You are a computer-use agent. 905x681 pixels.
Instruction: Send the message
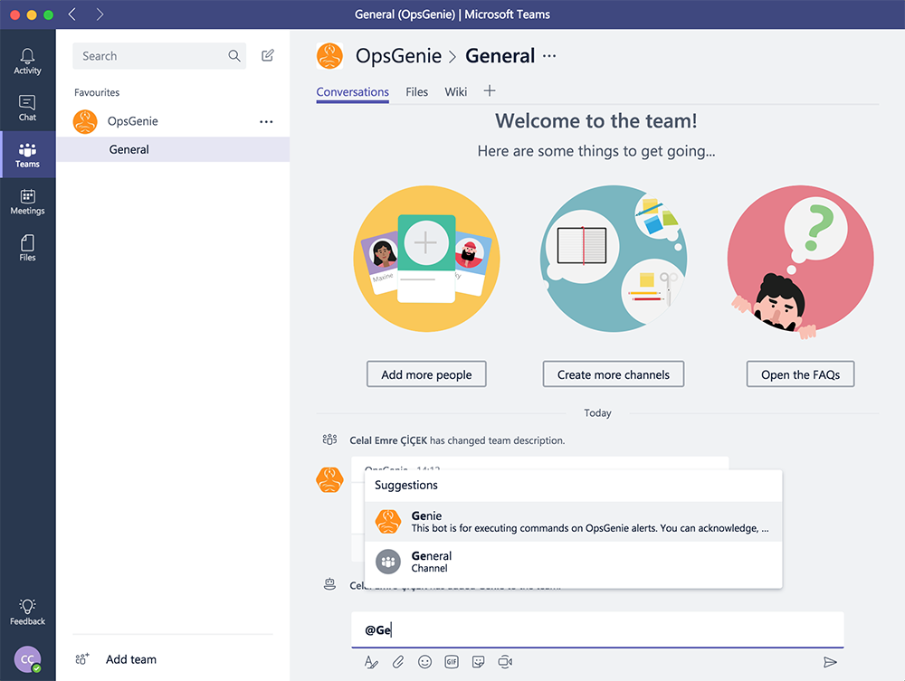[830, 662]
